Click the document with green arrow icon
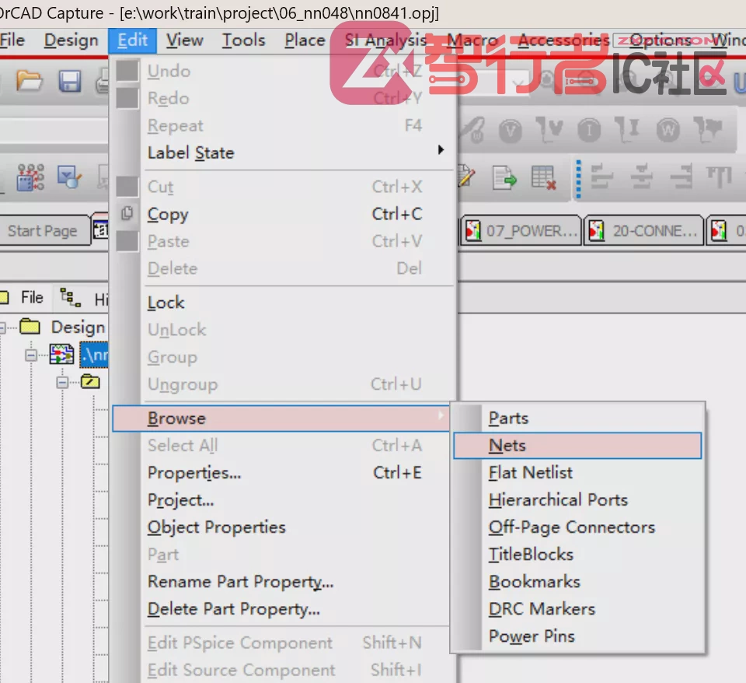Image resolution: width=746 pixels, height=683 pixels. 504,178
